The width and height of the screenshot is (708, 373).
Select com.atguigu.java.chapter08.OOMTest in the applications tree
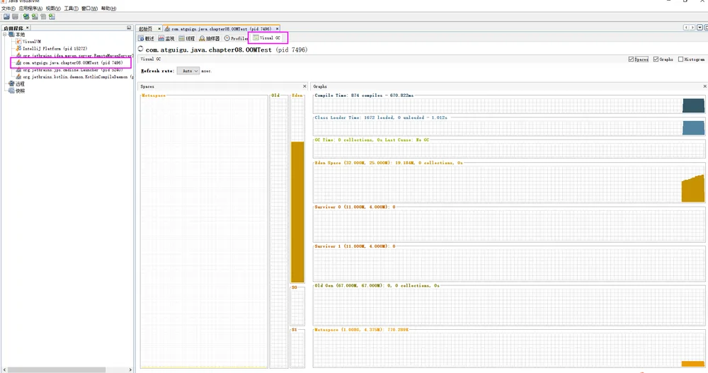pos(71,63)
